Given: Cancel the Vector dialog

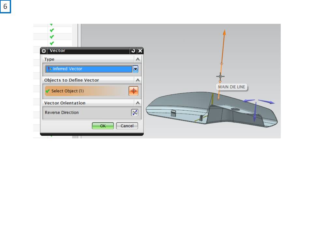Looking at the screenshot, I should point(127,126).
